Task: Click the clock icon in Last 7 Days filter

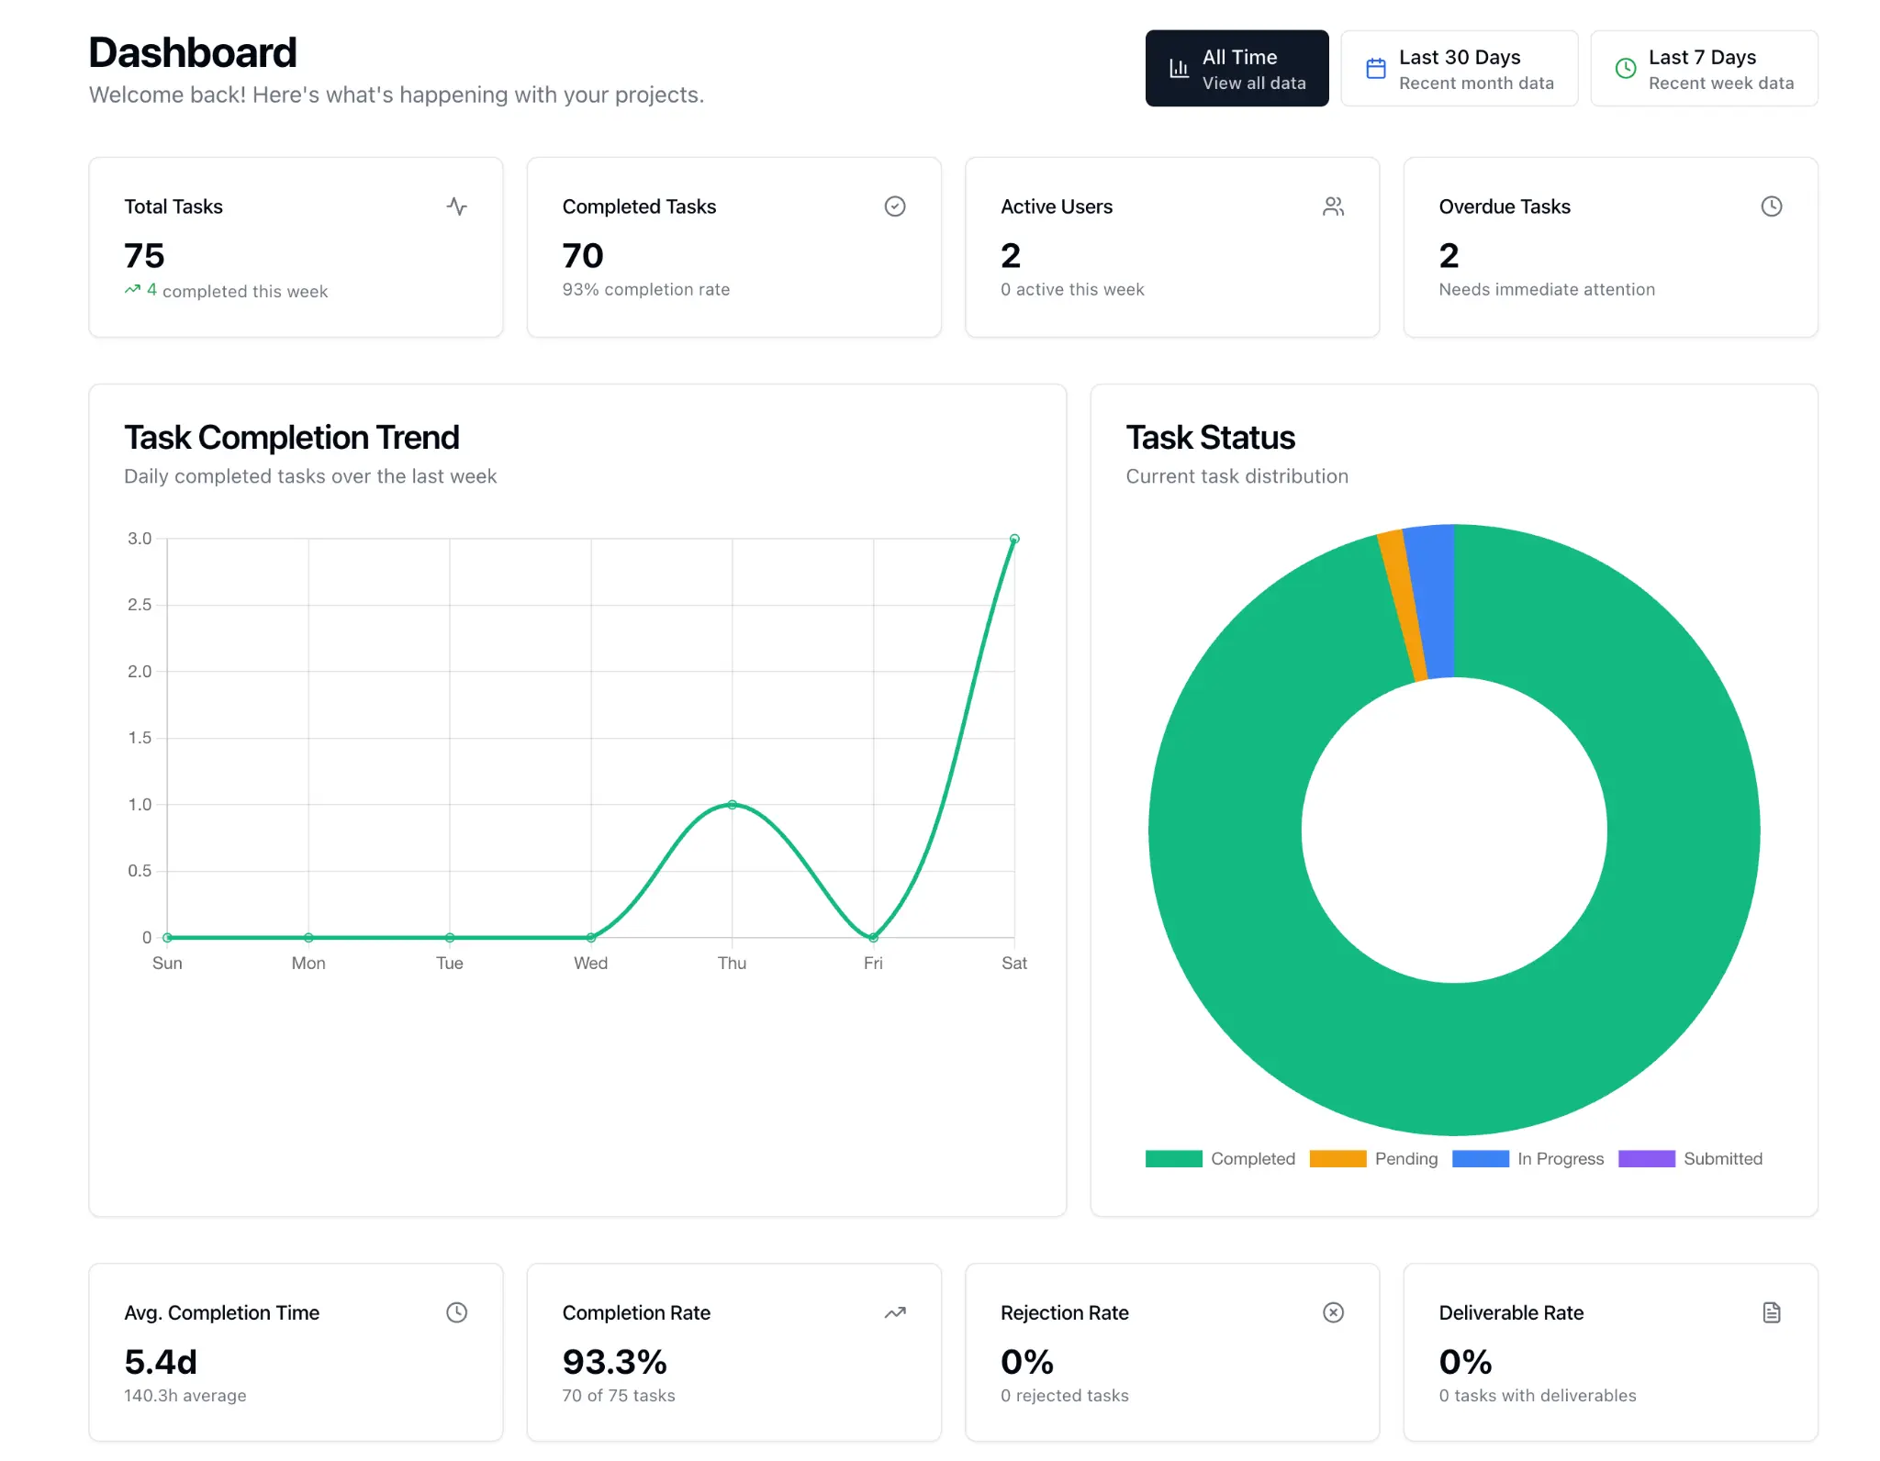Action: [x=1625, y=68]
